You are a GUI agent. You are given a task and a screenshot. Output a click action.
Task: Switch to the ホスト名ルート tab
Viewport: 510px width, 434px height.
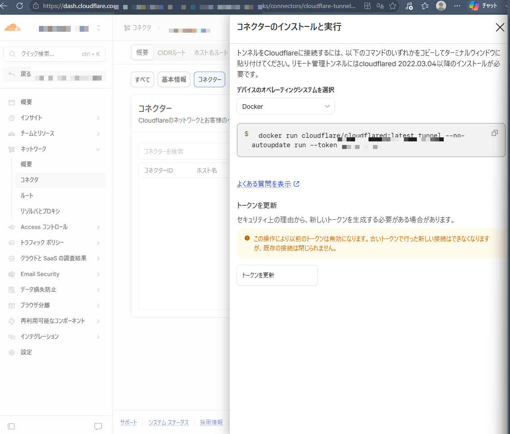point(211,53)
